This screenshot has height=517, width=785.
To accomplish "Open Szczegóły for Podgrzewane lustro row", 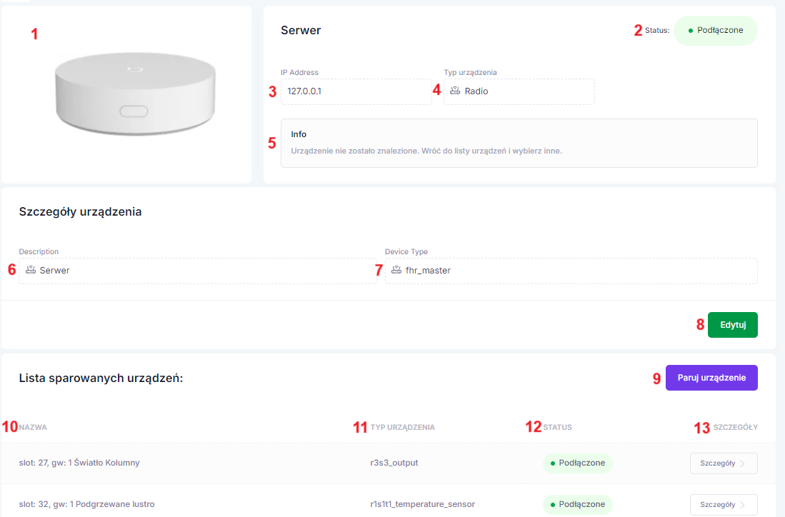I will click(724, 504).
